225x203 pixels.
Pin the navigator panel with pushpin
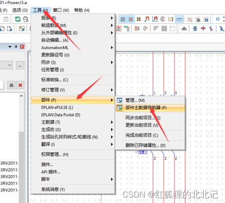(16, 46)
